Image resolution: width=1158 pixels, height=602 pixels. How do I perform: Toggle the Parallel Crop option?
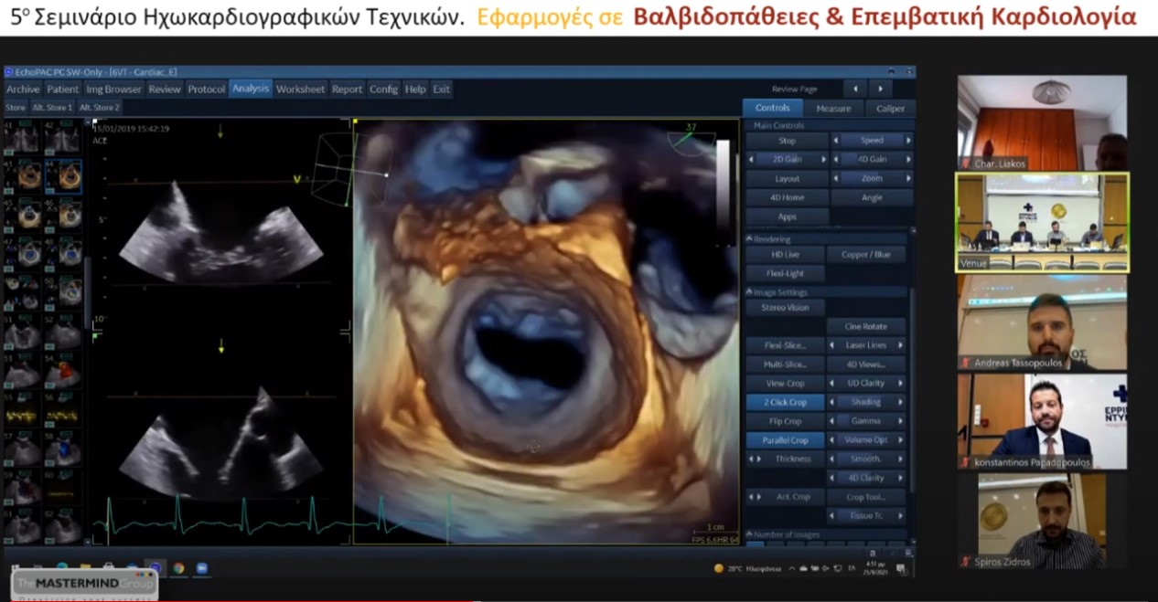(785, 440)
